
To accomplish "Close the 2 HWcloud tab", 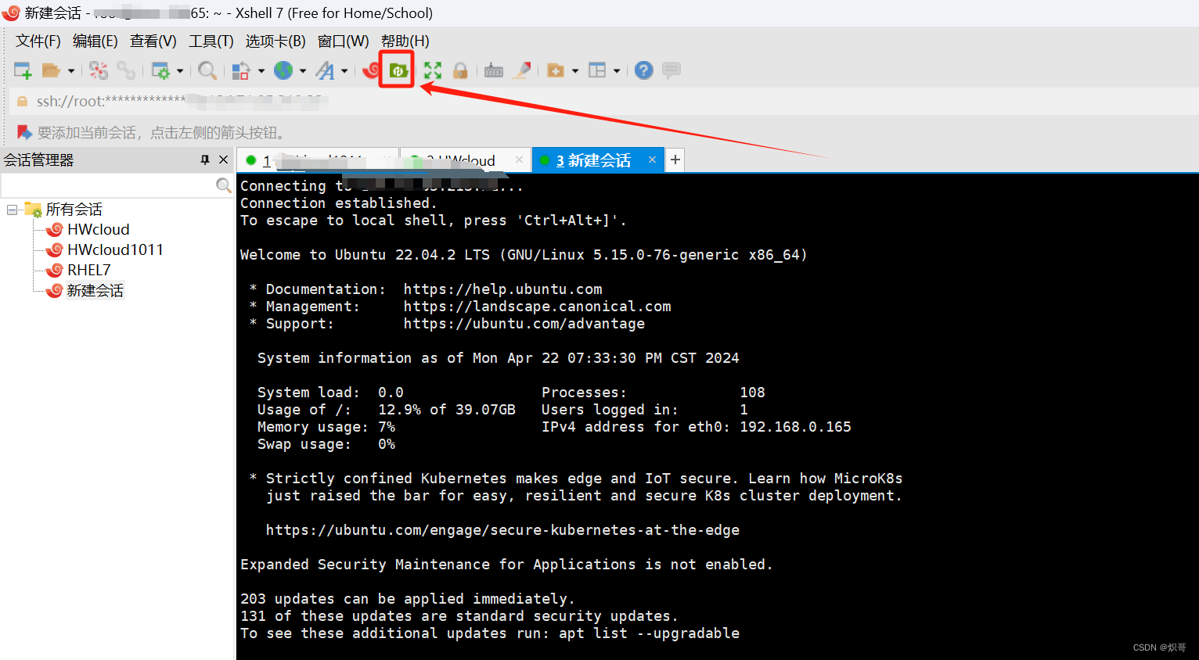I will [519, 160].
